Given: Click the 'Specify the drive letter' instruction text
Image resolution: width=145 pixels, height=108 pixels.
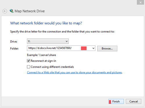Looking at the screenshot, I should tap(62, 32).
